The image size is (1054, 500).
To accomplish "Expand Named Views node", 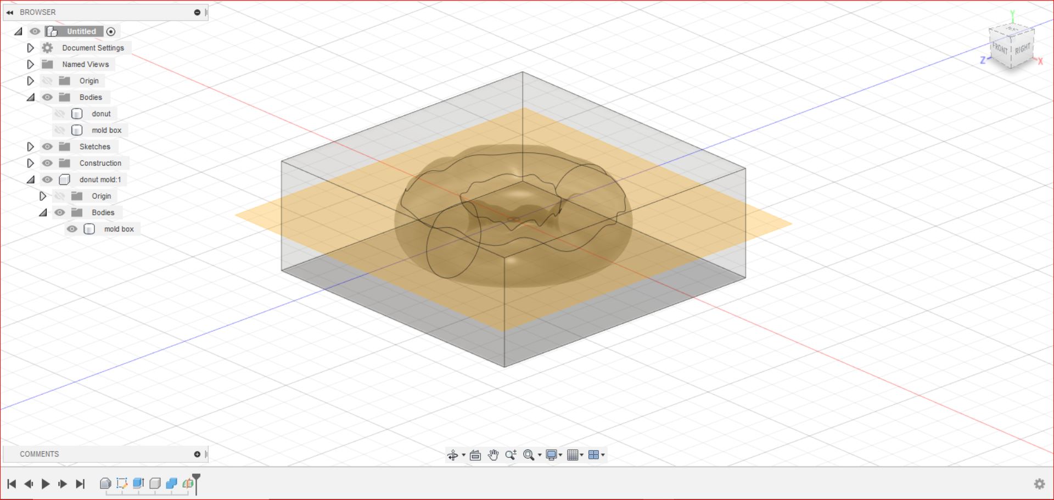I will pyautogui.click(x=30, y=64).
